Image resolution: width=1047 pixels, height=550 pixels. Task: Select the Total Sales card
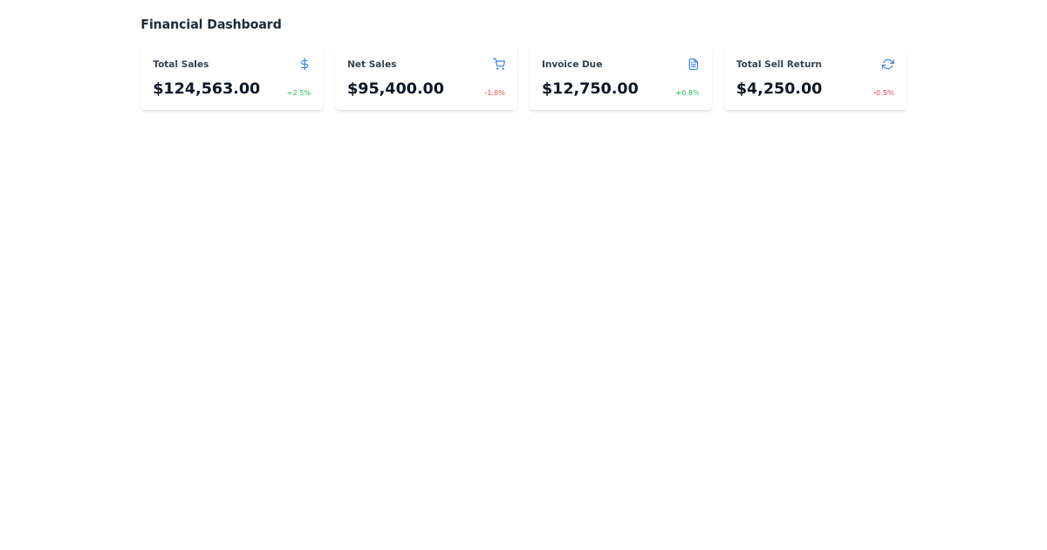pyautogui.click(x=231, y=77)
